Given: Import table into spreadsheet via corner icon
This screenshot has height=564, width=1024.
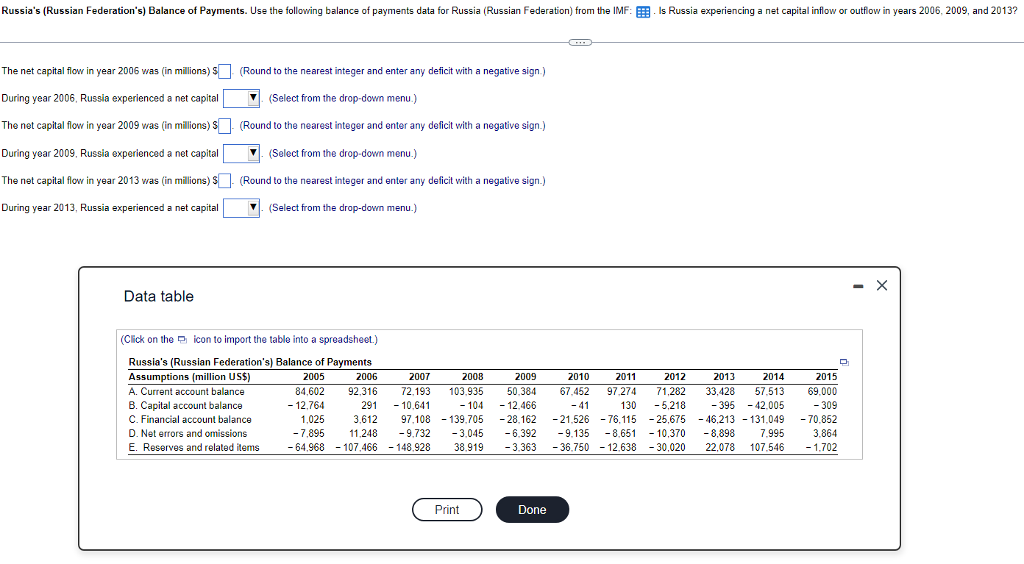Looking at the screenshot, I should click(x=845, y=362).
